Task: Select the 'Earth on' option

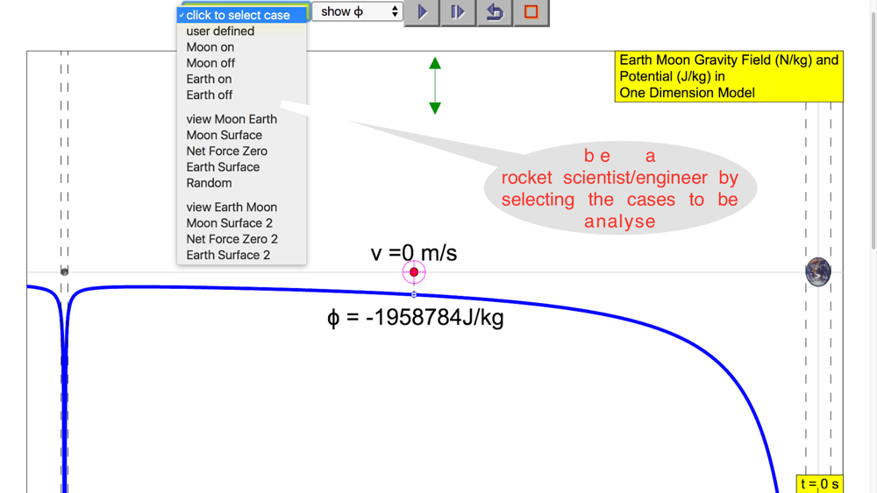Action: pyautogui.click(x=242, y=79)
